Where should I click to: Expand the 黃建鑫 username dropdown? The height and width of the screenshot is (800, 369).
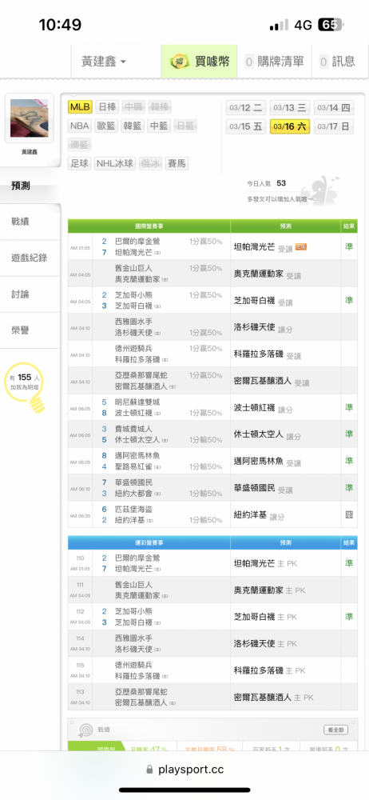pos(104,62)
